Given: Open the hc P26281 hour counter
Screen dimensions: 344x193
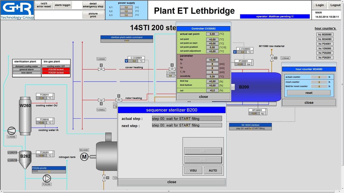Looking at the screenshot, I should (x=325, y=57).
